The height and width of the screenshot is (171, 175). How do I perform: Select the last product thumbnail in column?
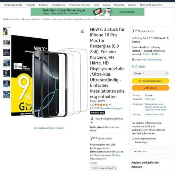(x=7, y=94)
